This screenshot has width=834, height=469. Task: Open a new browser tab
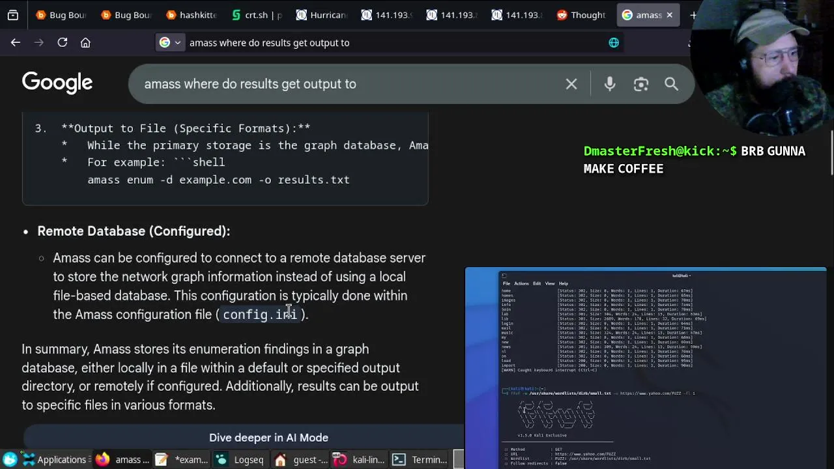693,15
